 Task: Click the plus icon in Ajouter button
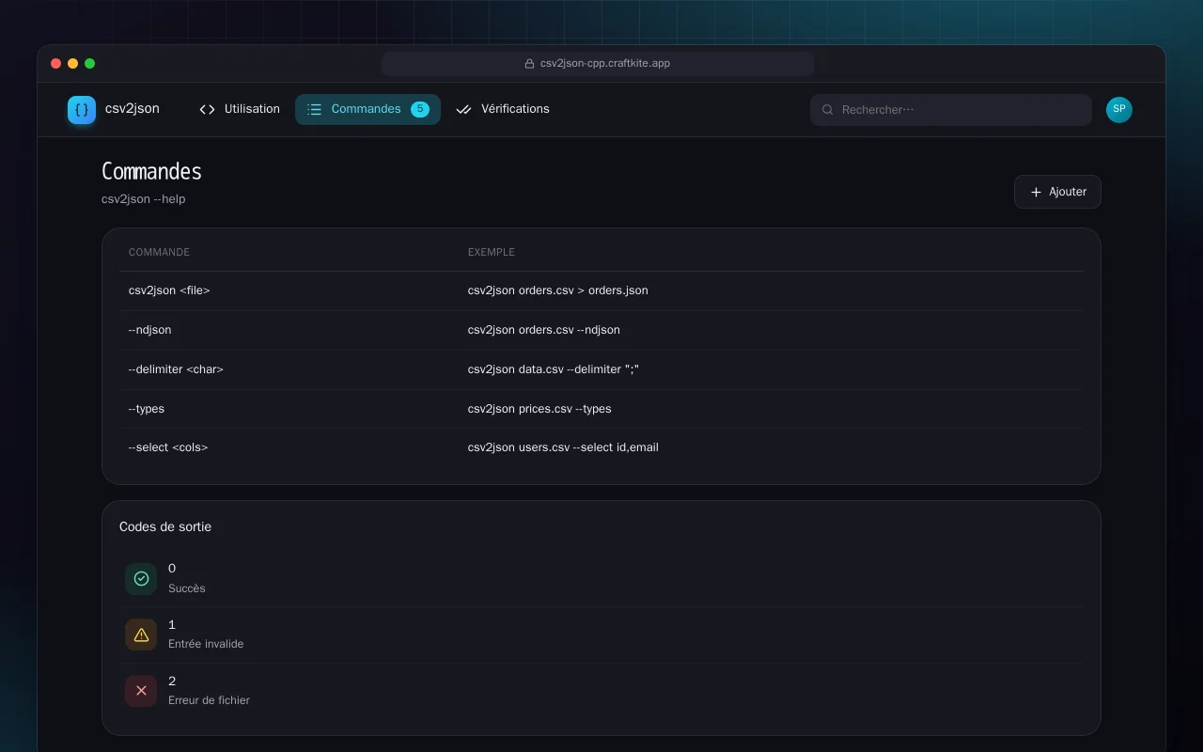click(1036, 192)
